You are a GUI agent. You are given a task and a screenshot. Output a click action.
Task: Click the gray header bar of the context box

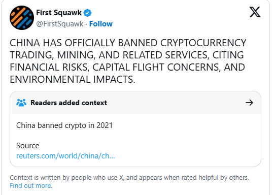135,103
